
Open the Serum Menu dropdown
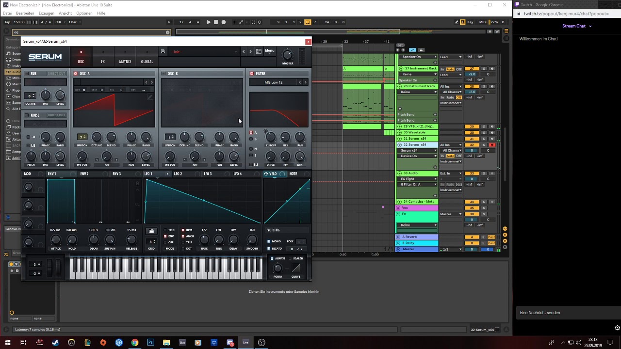click(270, 51)
